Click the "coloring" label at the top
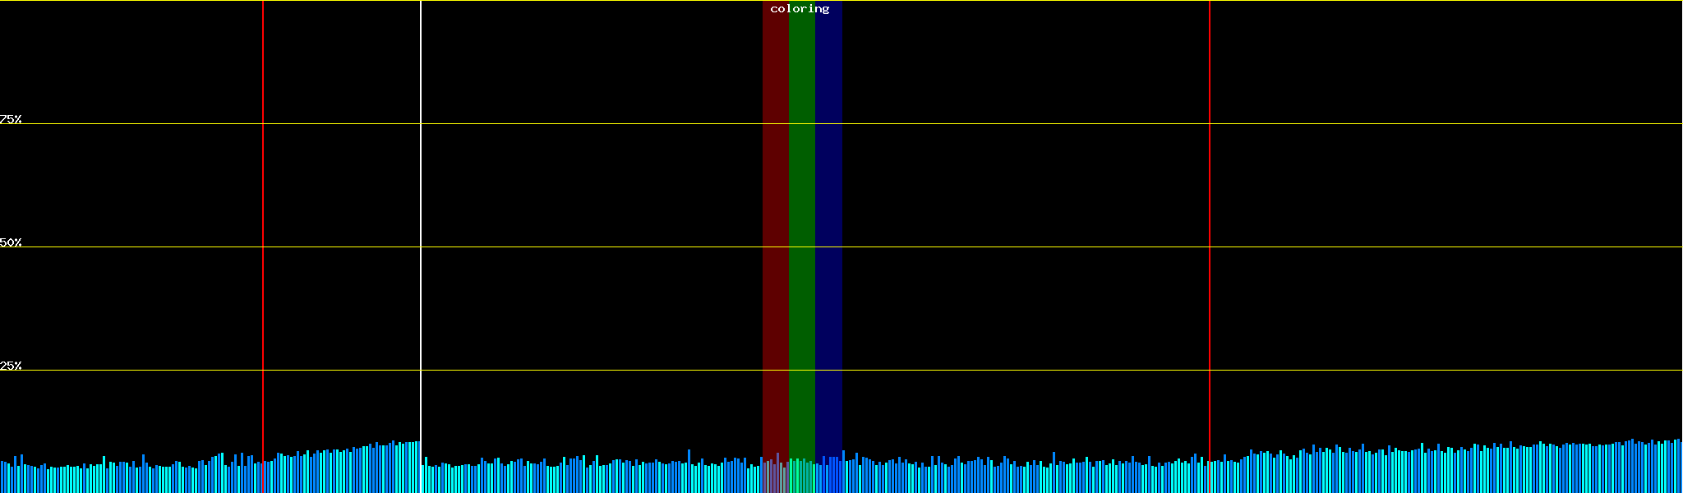 coord(800,9)
